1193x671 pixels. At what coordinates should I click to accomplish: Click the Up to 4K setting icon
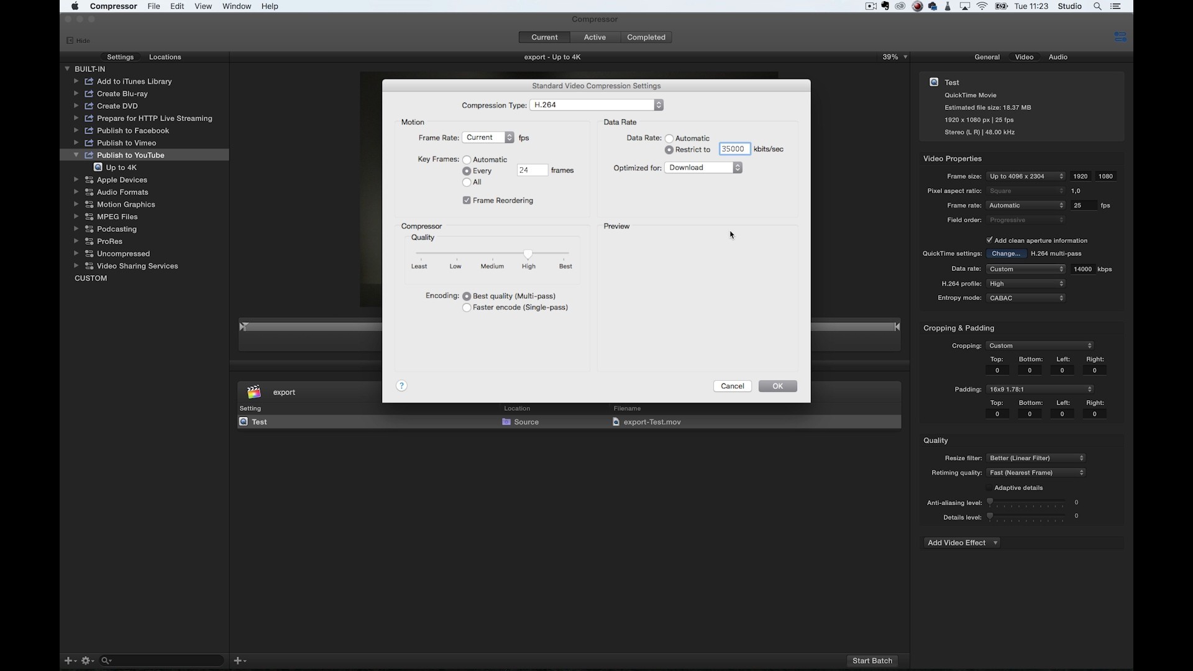coord(98,167)
